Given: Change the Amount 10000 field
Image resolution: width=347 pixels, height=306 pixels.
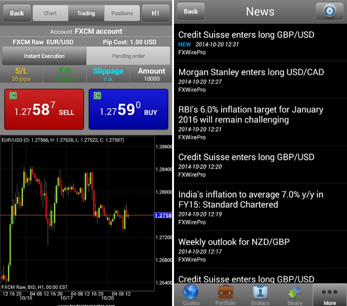Looking at the screenshot, I should click(152, 74).
